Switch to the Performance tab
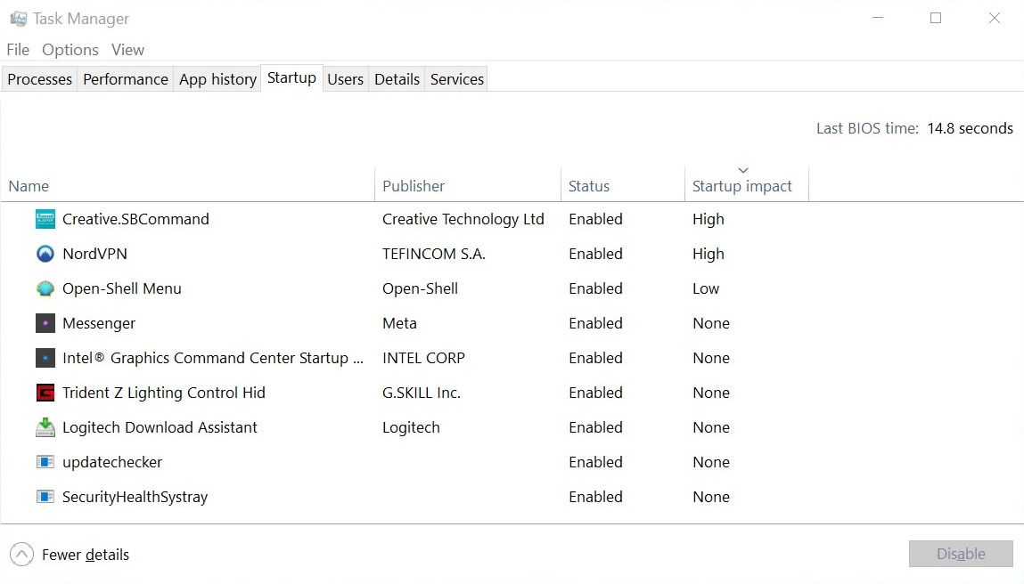This screenshot has height=584, width=1024. (126, 79)
